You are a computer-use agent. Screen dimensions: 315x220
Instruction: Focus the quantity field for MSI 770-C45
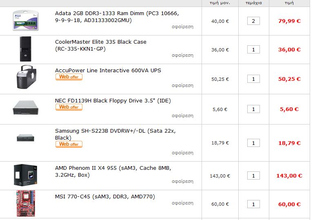[253, 204]
